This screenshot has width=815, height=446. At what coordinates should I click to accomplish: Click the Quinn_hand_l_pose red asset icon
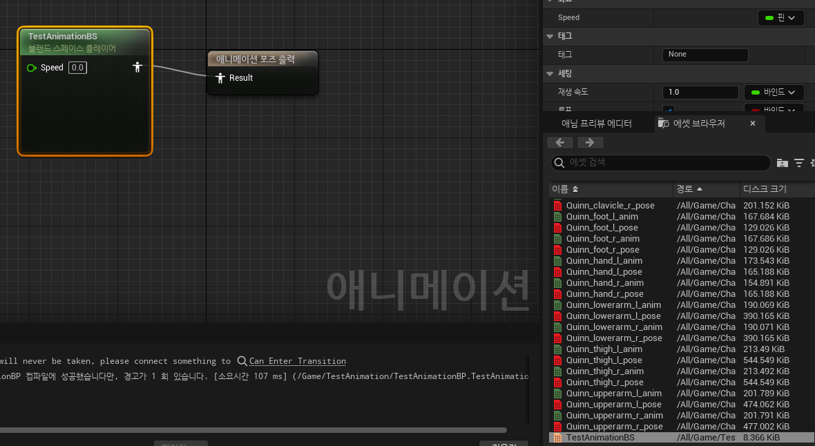pos(557,272)
